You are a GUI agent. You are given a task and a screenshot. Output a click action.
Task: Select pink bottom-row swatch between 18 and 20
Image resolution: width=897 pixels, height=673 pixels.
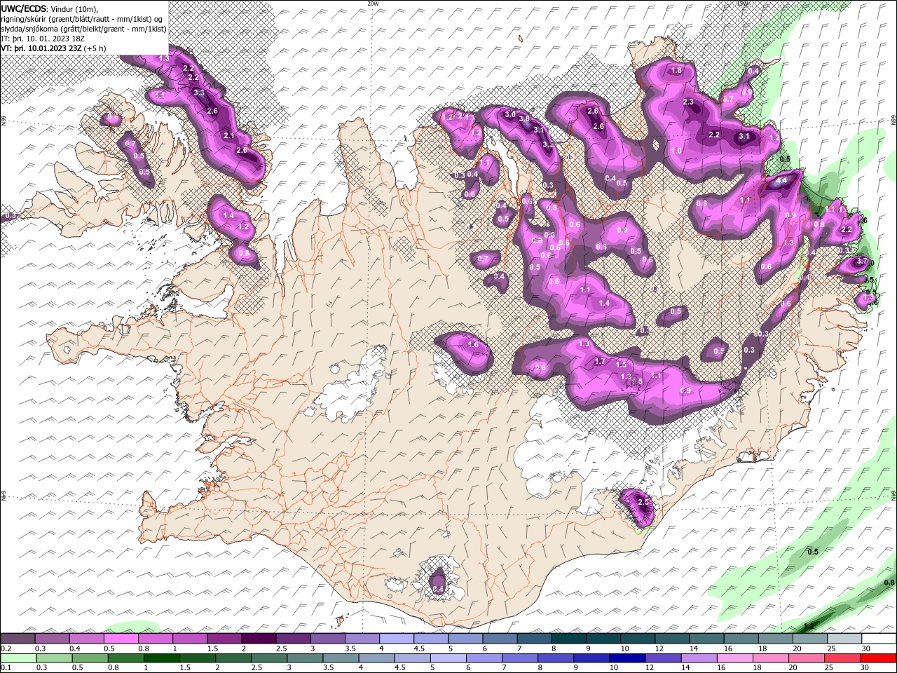770,658
